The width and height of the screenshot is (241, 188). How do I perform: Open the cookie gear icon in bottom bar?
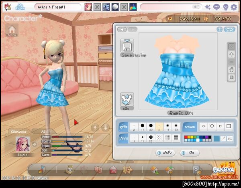tap(127, 170)
